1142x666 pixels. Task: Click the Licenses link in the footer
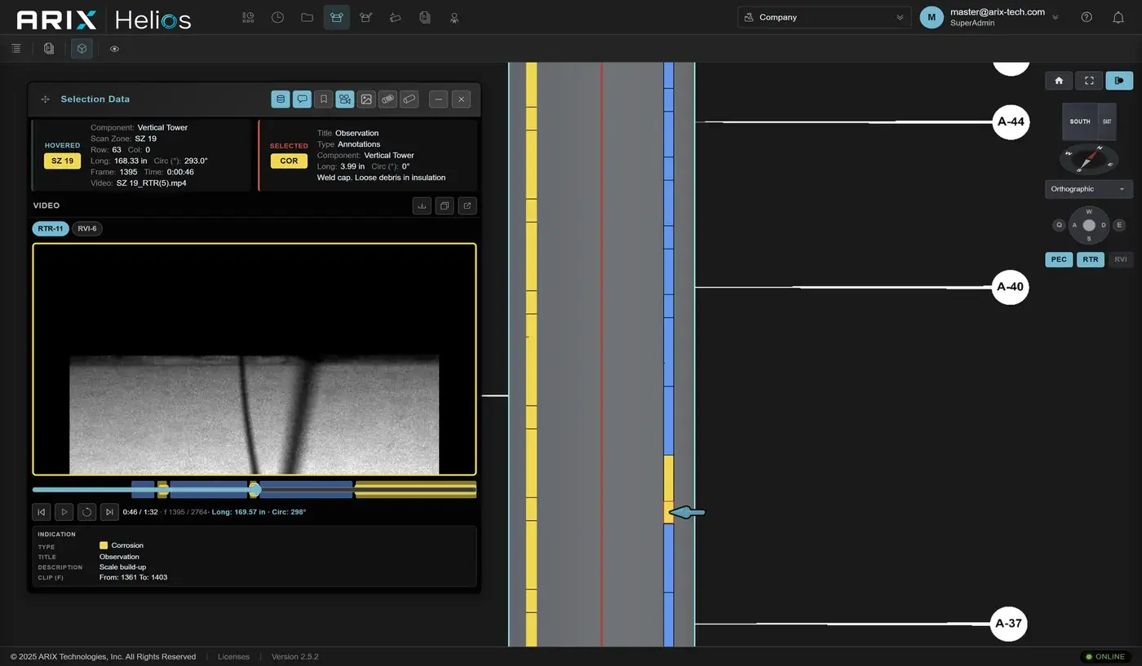[x=233, y=656]
